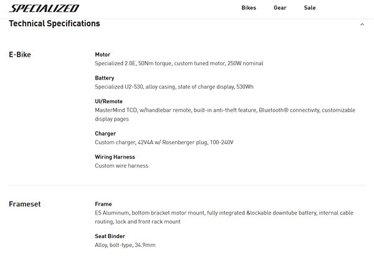Open the Sale menu
Viewport: 374px width, 263px height.
pos(310,8)
